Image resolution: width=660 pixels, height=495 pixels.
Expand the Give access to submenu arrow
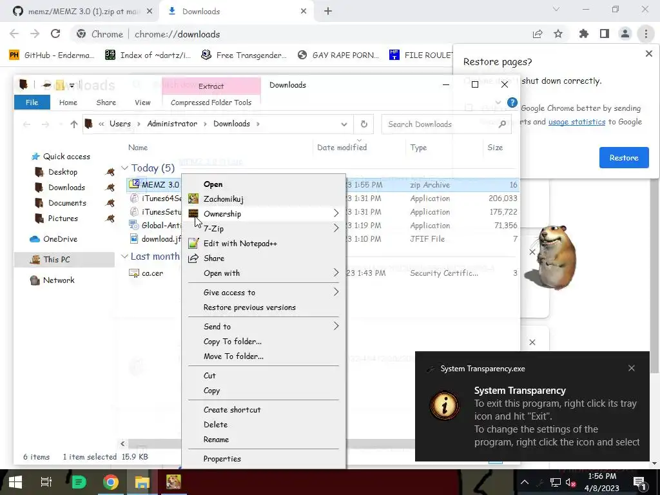tap(336, 292)
